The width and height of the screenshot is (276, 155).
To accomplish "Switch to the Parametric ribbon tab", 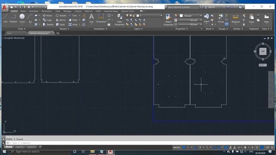I will (x=47, y=11).
